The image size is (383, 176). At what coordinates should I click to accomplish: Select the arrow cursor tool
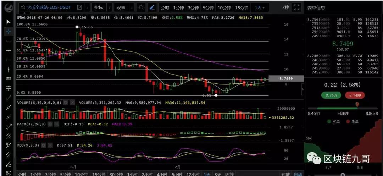8,22
